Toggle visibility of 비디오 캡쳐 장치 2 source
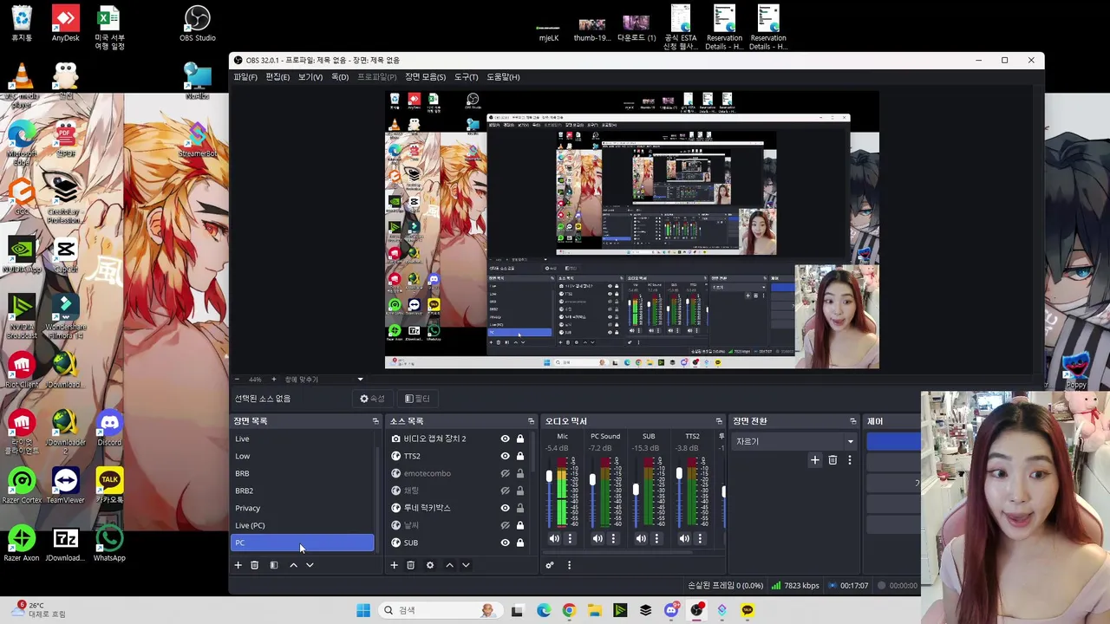The width and height of the screenshot is (1110, 624). tap(505, 439)
